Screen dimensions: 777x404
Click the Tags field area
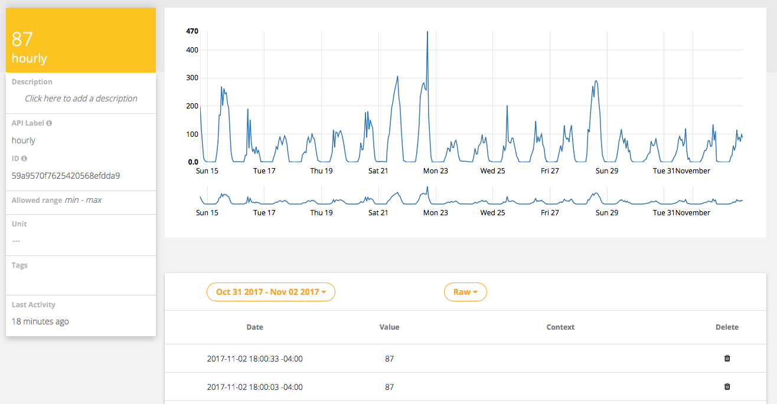[x=81, y=280]
